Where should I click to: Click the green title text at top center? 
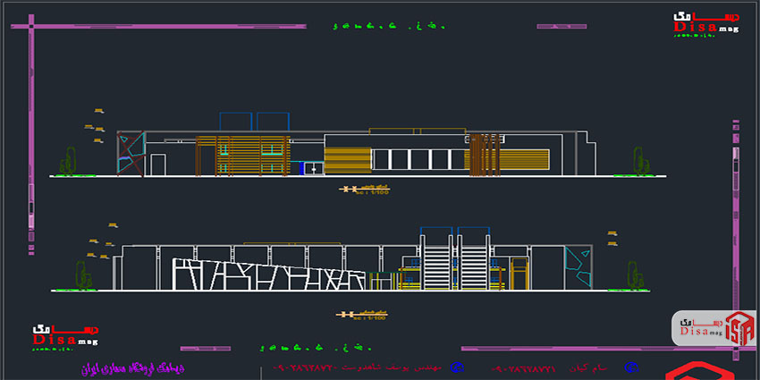(387, 27)
